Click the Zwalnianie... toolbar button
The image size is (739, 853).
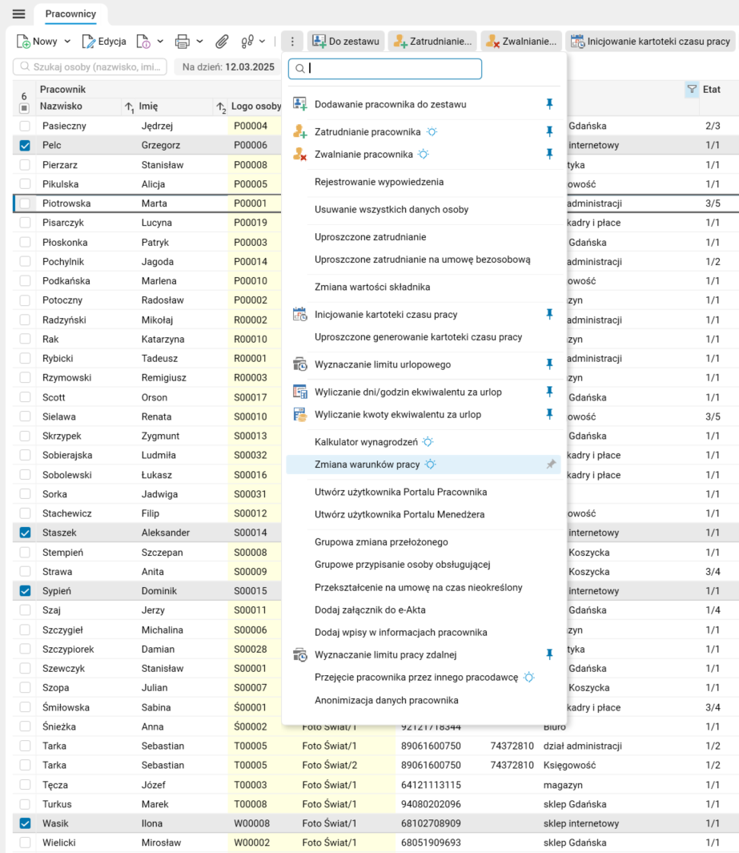521,42
